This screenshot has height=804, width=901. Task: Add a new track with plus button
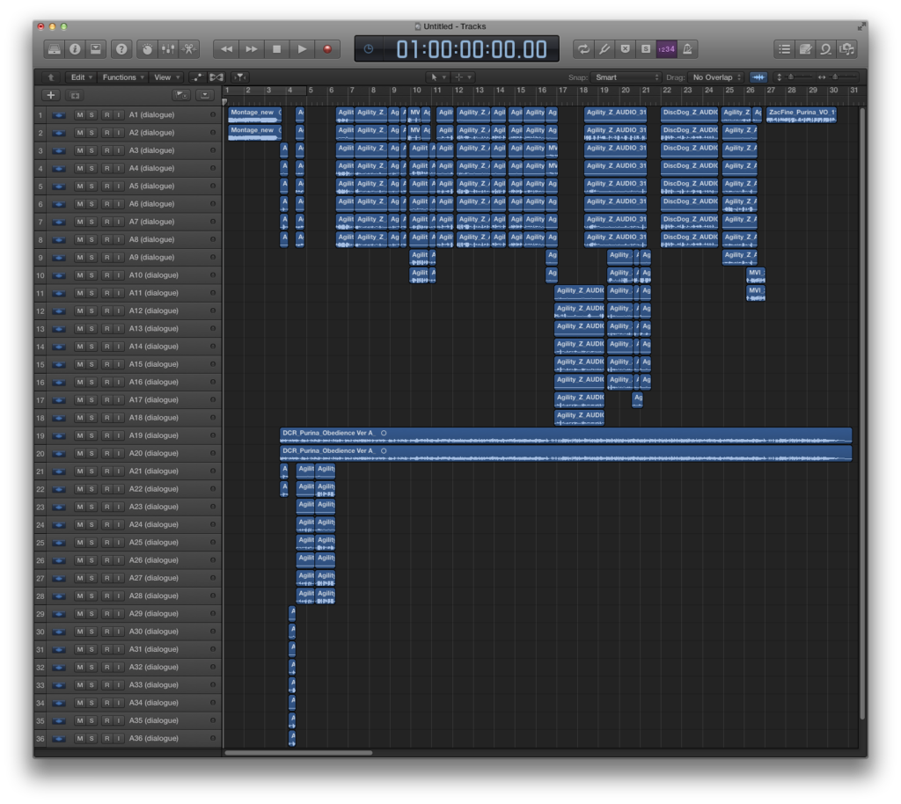pyautogui.click(x=50, y=95)
